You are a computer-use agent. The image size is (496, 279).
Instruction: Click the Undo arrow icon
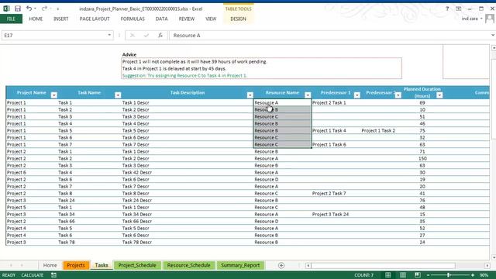(x=29, y=9)
